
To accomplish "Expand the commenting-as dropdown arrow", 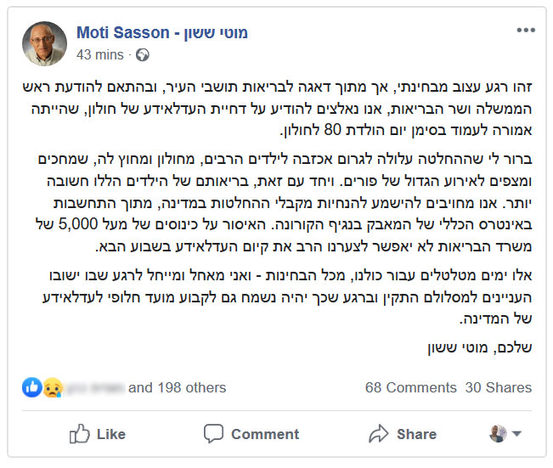I will click(516, 433).
